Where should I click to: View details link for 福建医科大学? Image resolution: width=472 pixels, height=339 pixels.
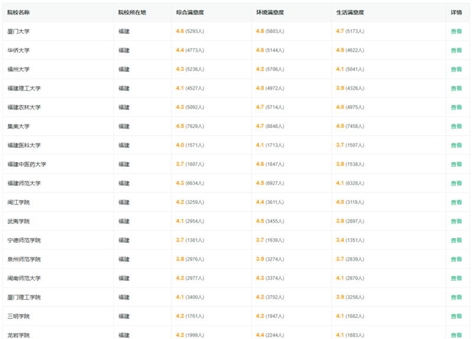pos(456,145)
